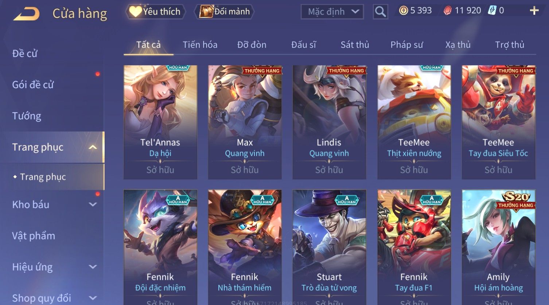Switch to the Pháp sư tab
Screen dimensions: 549x305
pos(406,45)
